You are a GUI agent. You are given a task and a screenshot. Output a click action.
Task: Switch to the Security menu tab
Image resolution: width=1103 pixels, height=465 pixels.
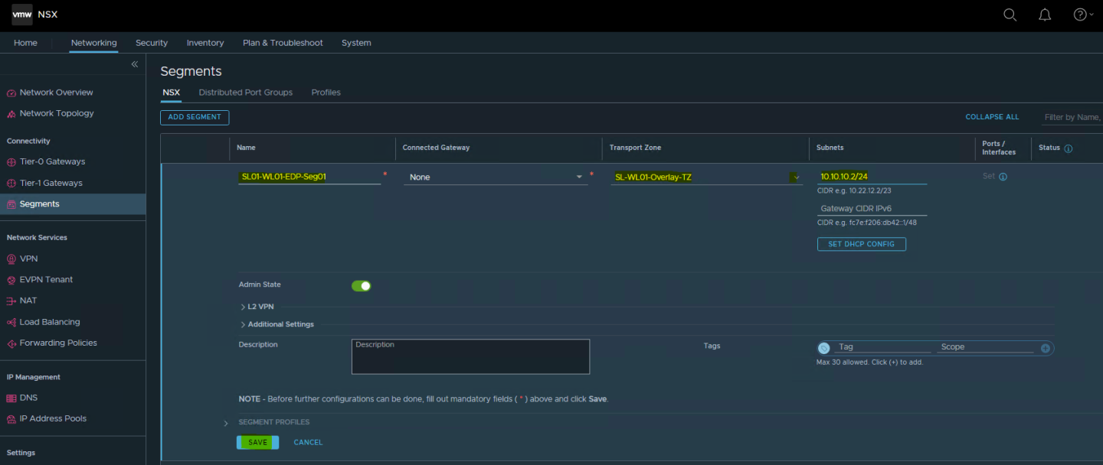coord(152,43)
